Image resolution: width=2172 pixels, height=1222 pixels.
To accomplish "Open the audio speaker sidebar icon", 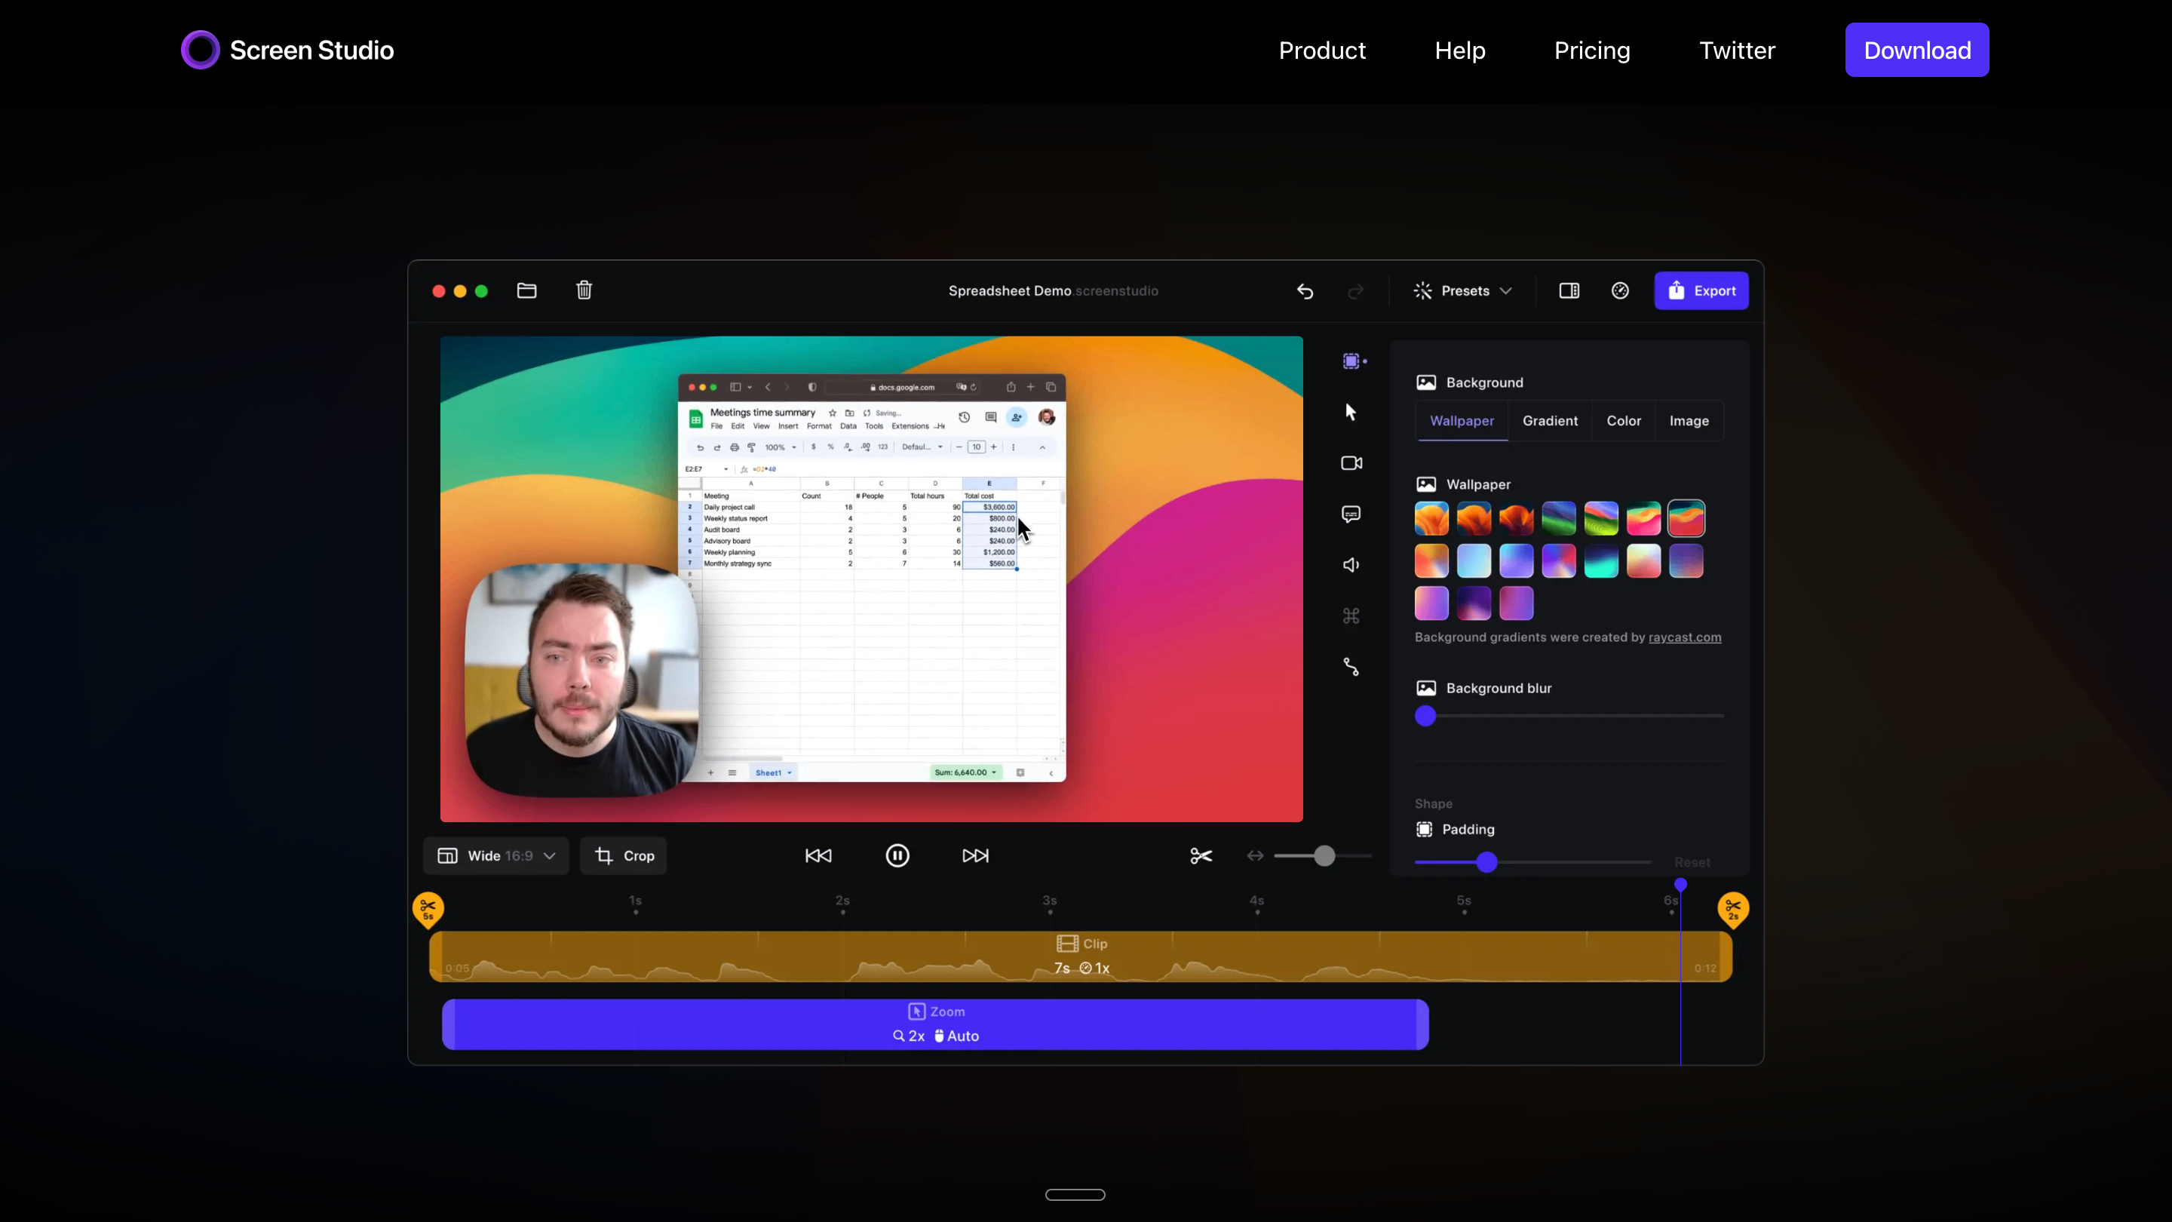I will click(1351, 565).
